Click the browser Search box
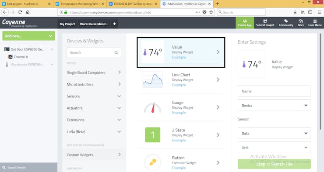The height and width of the screenshot is (172, 324). point(241,12)
